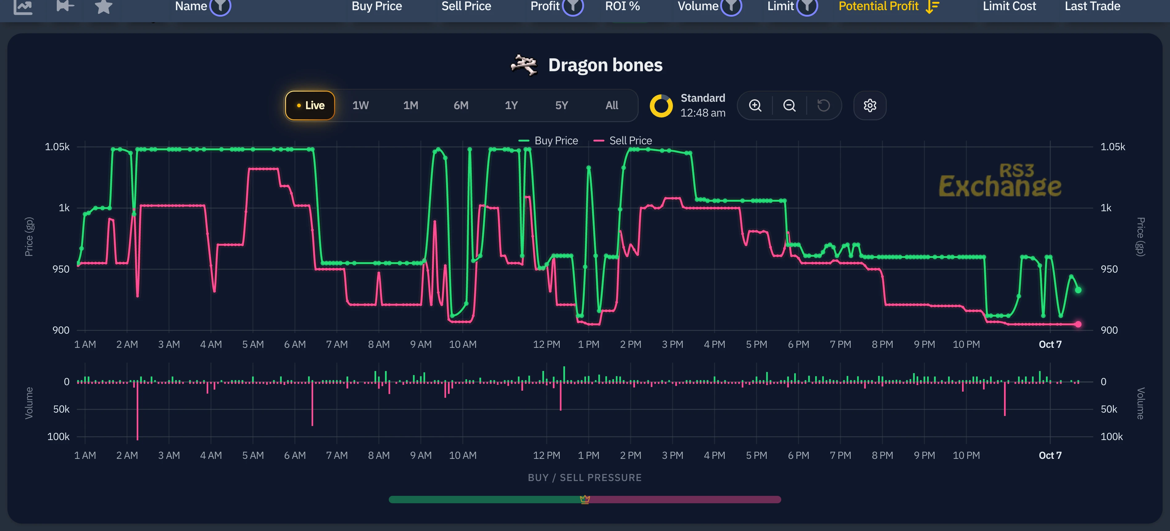Open the Name column filter icon
Screen dimensions: 1170x531
click(x=220, y=6)
